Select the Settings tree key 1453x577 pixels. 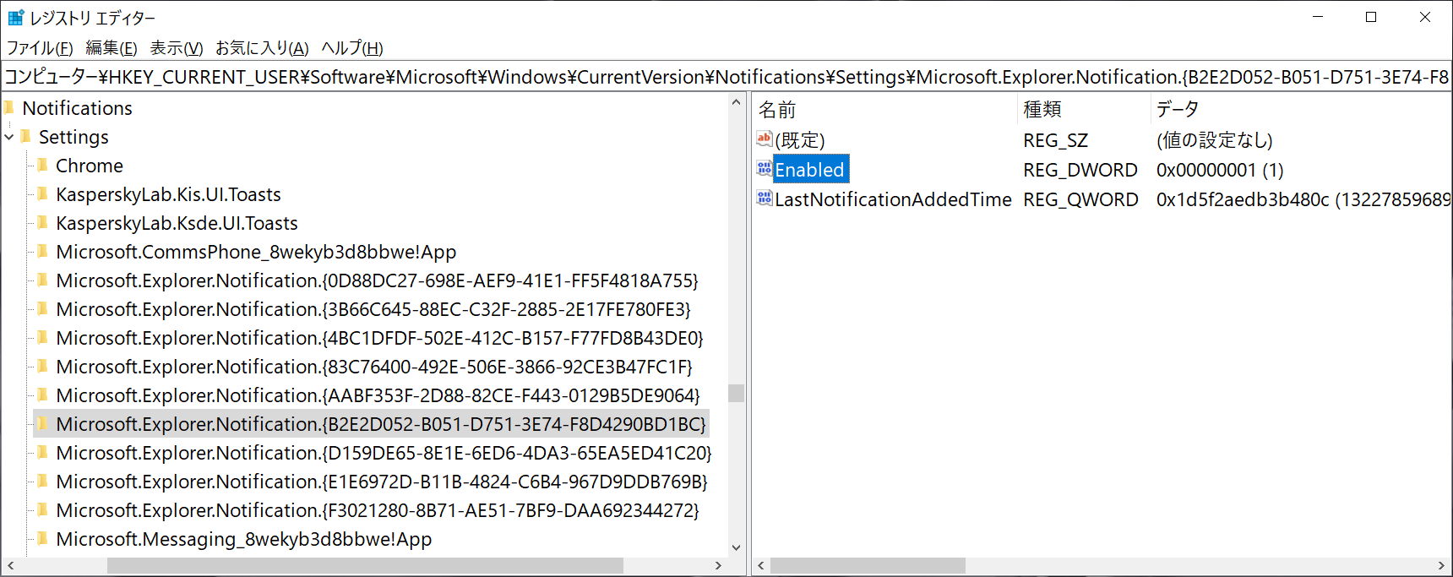(x=73, y=137)
